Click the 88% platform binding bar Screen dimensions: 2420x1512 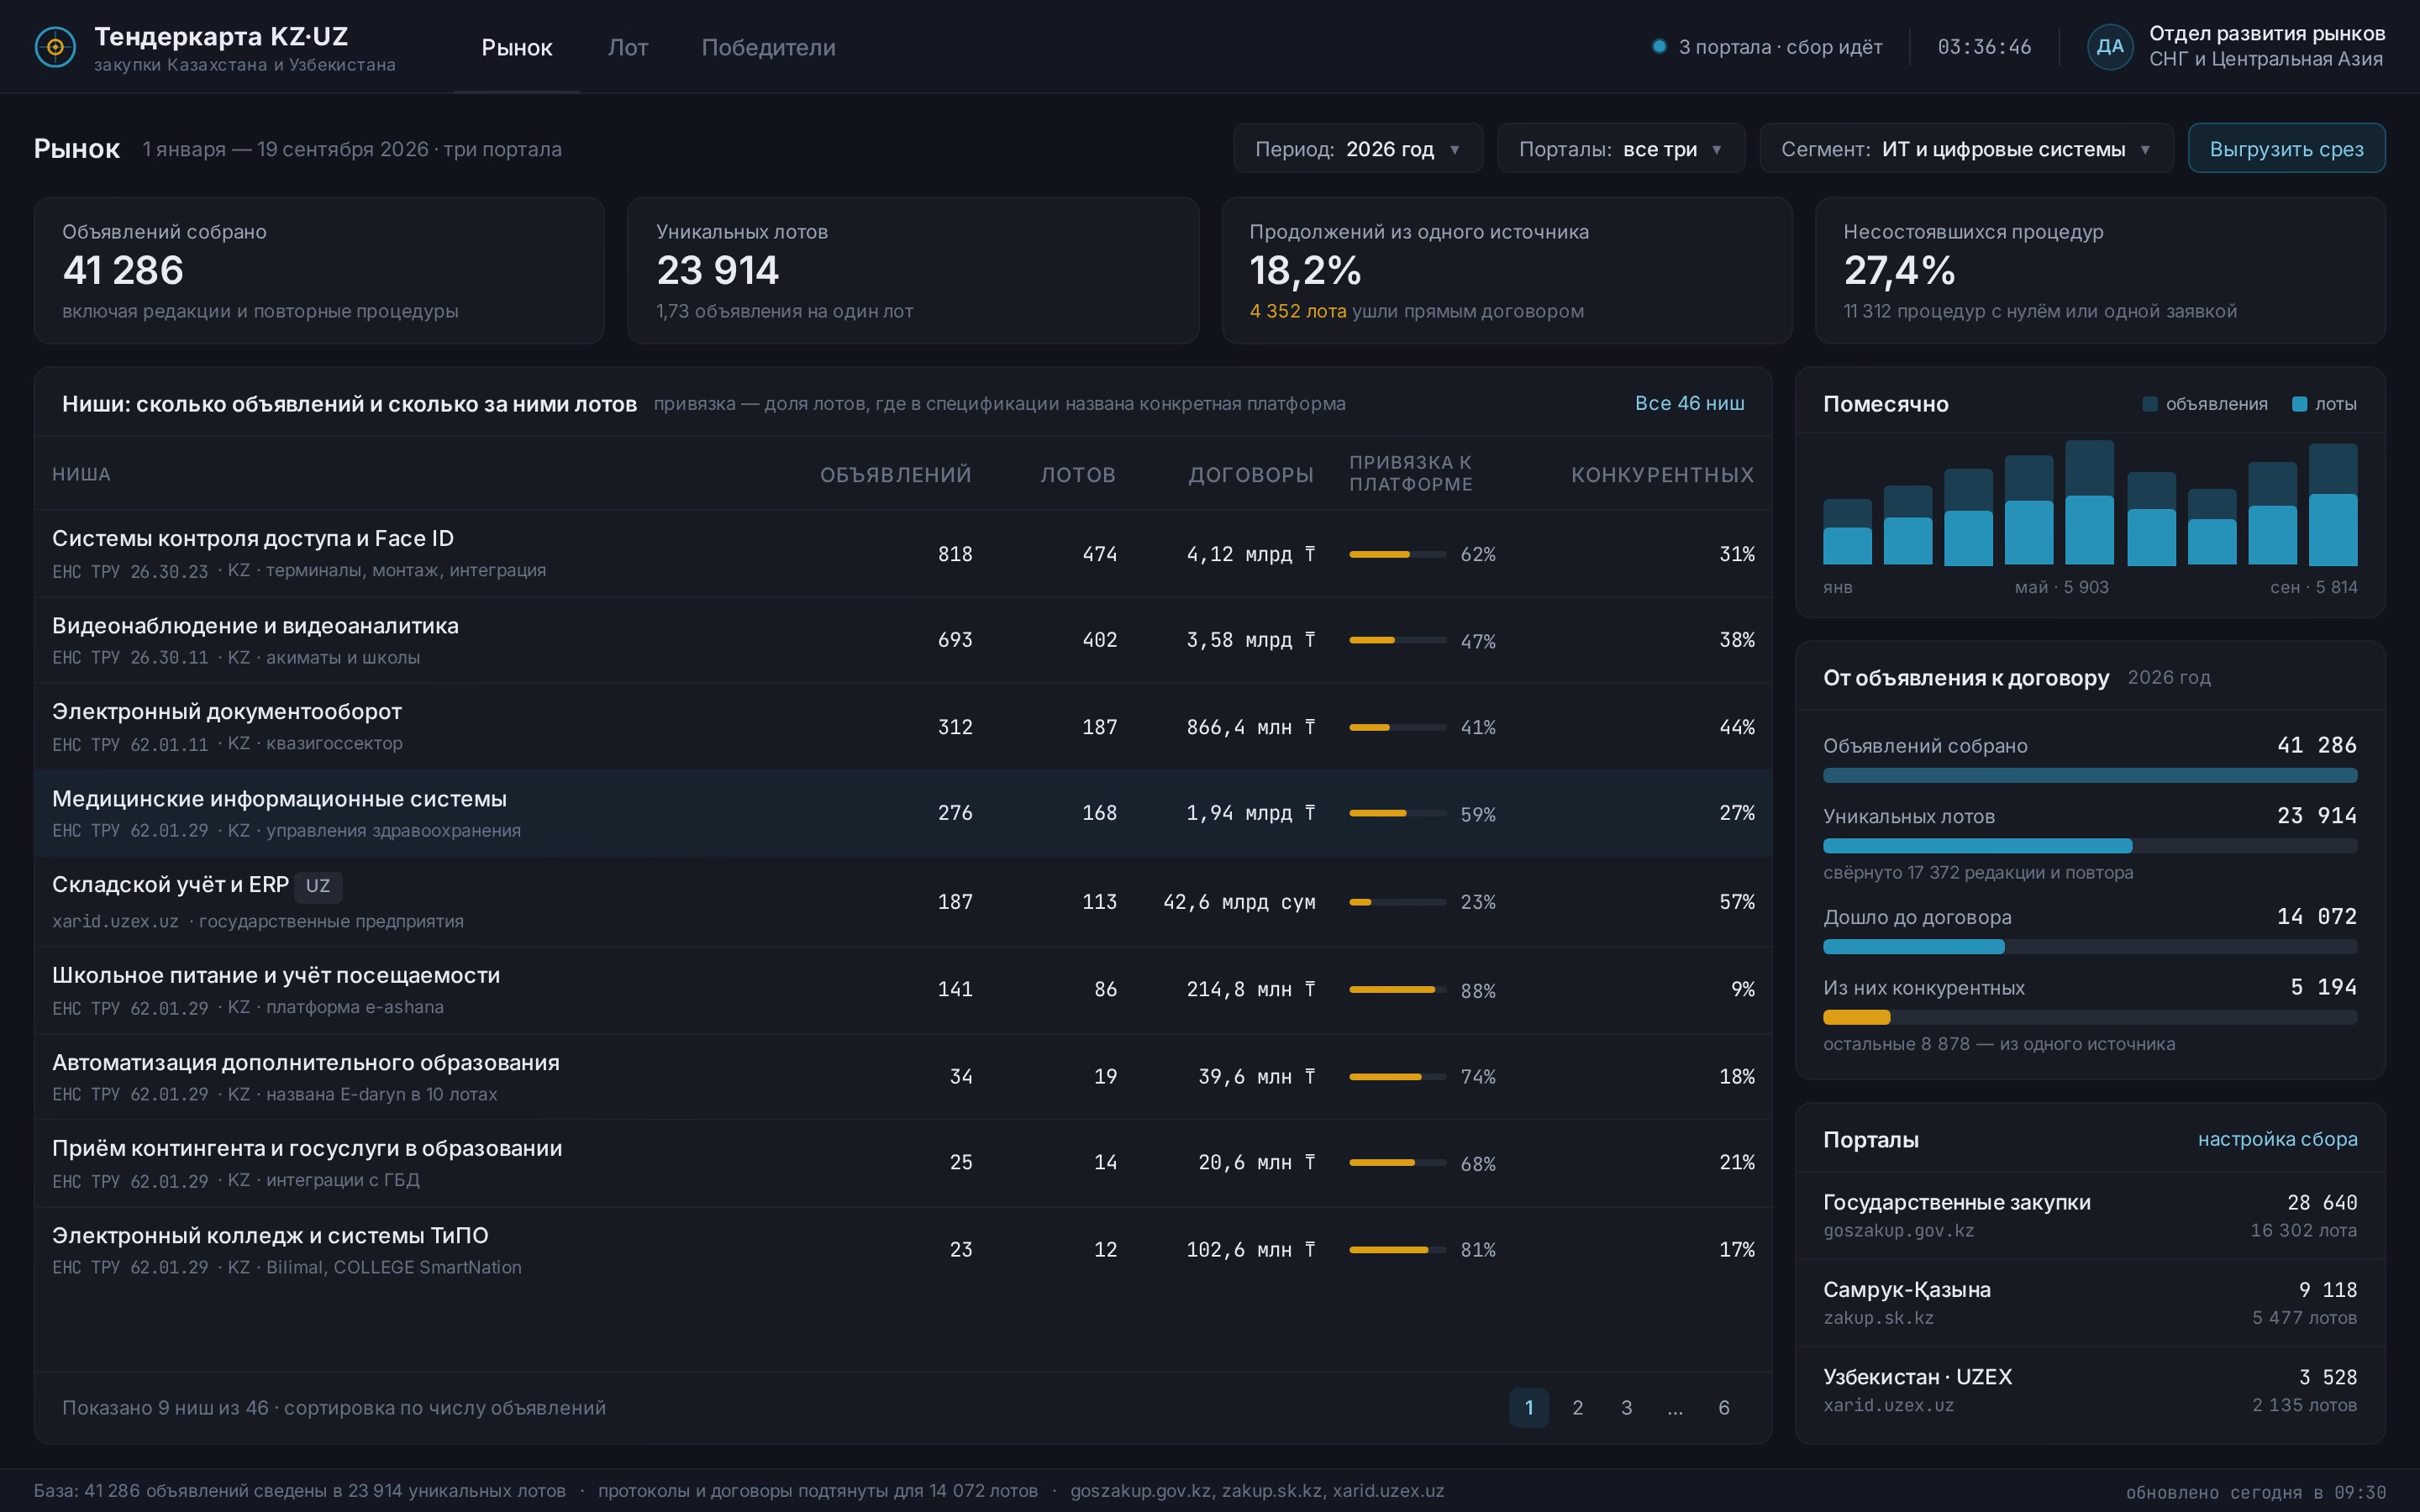tap(1397, 990)
